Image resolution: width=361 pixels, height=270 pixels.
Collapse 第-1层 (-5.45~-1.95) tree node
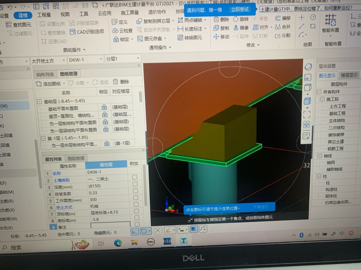[x=43, y=138]
